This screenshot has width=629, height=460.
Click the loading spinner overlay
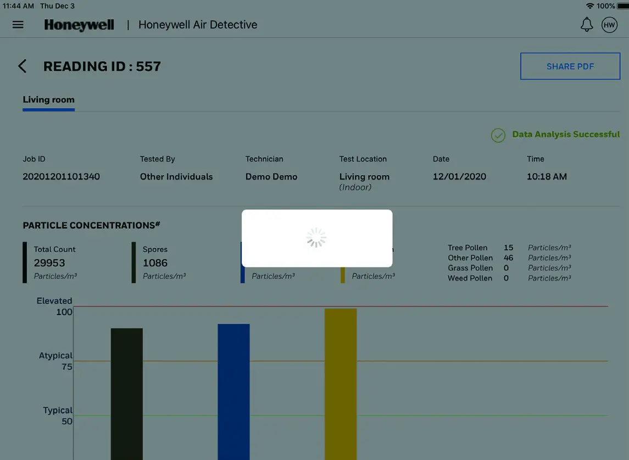click(x=316, y=237)
